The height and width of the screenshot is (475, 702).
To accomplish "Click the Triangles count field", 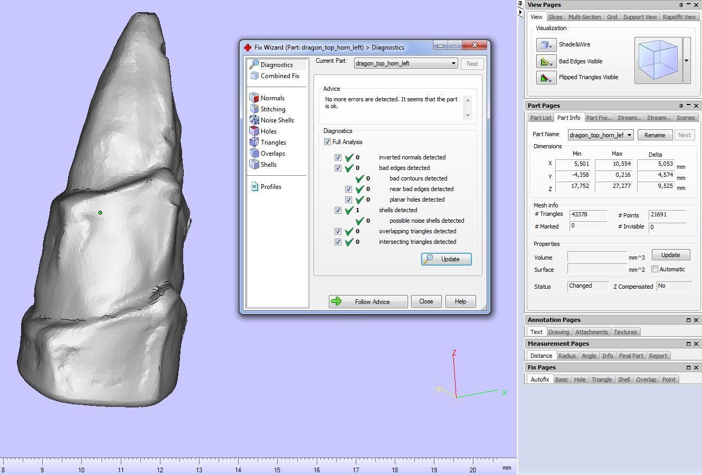I will point(588,215).
